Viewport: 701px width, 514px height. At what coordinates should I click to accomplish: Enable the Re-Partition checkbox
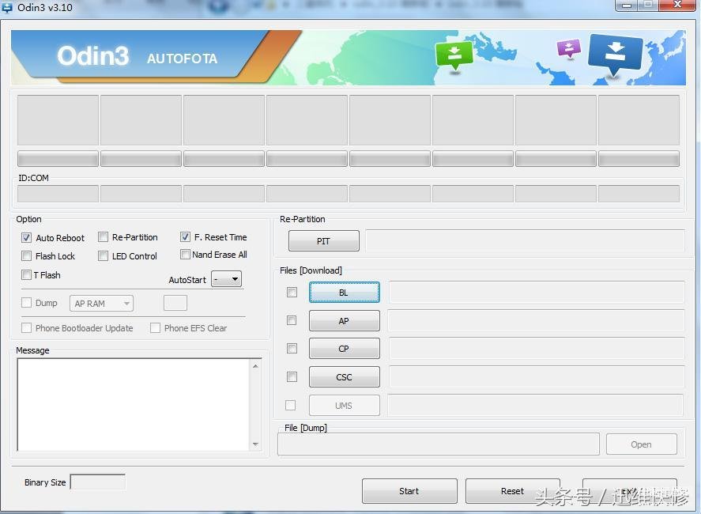pyautogui.click(x=104, y=236)
